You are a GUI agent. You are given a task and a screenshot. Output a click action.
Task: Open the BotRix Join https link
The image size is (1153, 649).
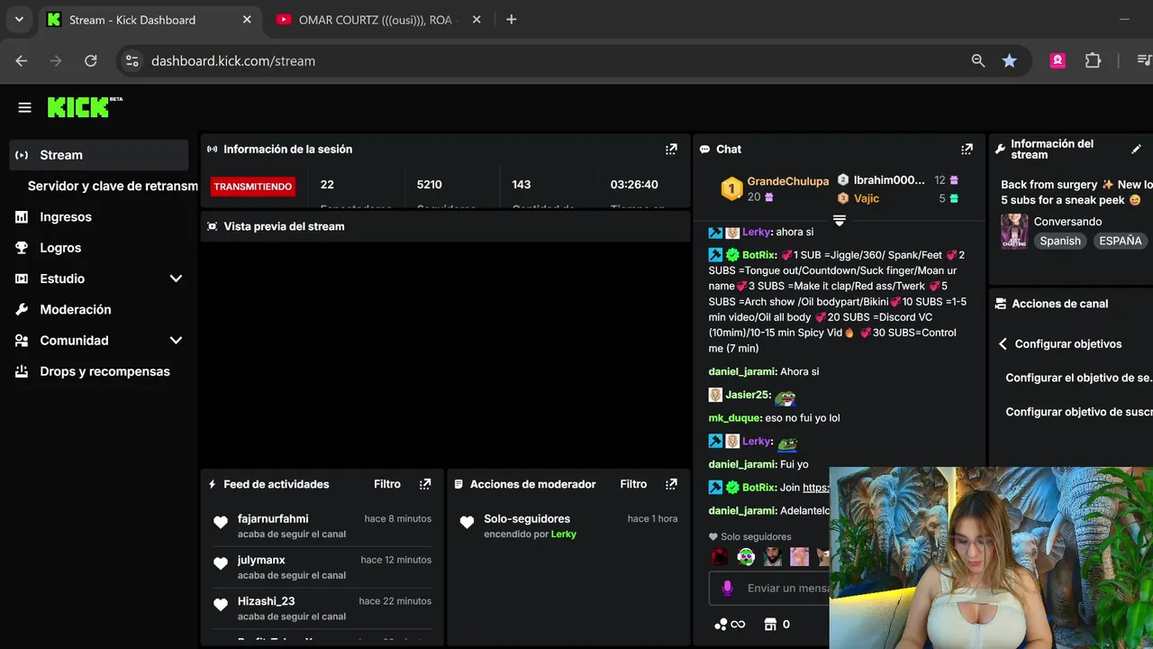coord(815,488)
